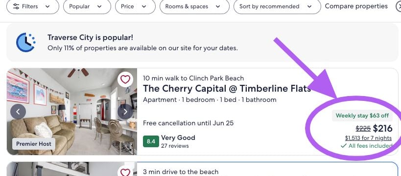Click the Weekly stay $63 off tag
Screen dimensions: 401x176
pyautogui.click(x=362, y=116)
